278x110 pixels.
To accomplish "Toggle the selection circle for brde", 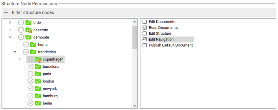I will coord(21,23).
